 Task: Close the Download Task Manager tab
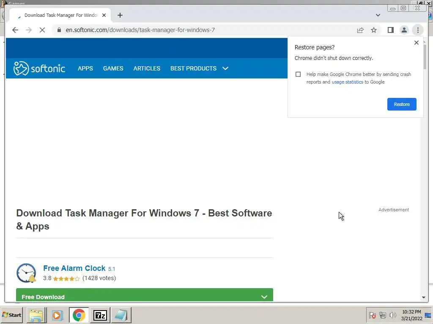click(104, 15)
